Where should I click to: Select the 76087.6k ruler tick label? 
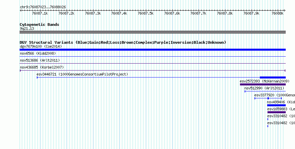tap(172, 14)
